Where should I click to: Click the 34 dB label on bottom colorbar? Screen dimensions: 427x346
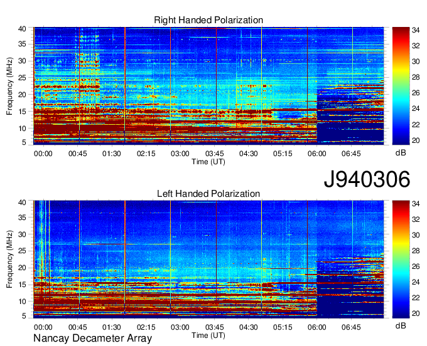pyautogui.click(x=416, y=204)
